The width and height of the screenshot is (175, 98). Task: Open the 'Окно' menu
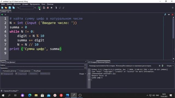(x=43, y=4)
